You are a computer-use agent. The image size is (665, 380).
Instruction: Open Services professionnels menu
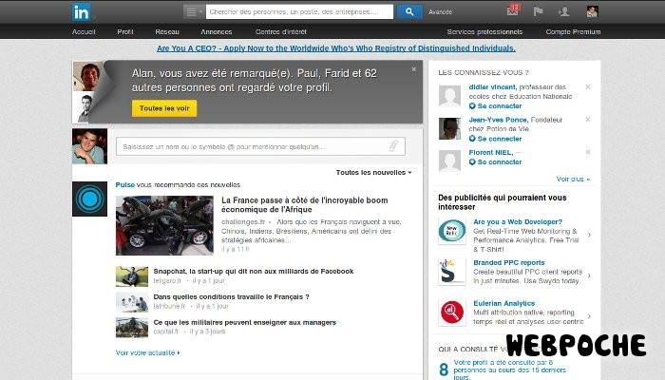(484, 31)
